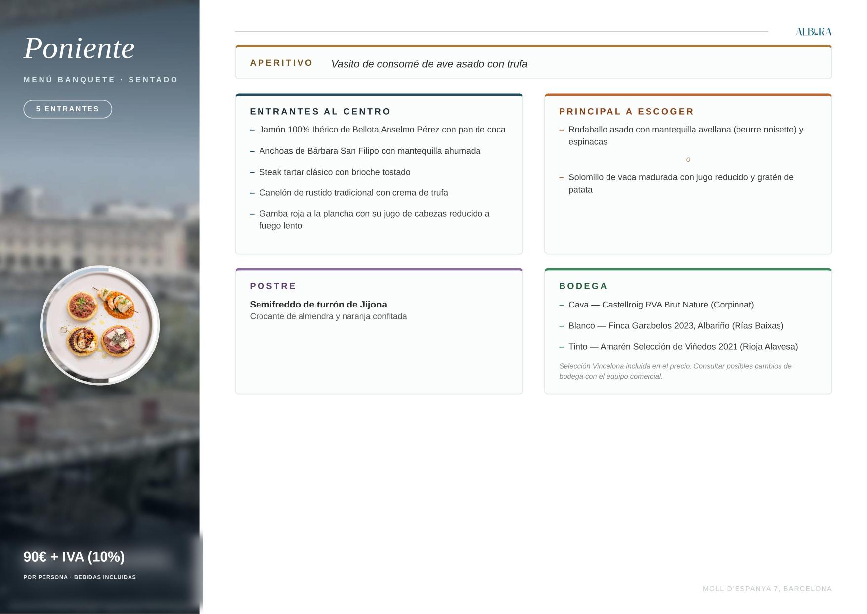
Task: Click the italic 'o' separator between mains
Action: pyautogui.click(x=688, y=159)
